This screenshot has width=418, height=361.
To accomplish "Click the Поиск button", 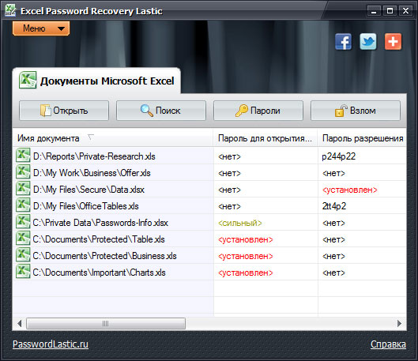I will point(161,111).
